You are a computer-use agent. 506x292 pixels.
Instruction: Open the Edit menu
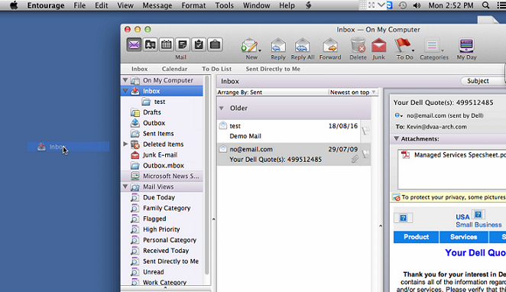click(102, 5)
